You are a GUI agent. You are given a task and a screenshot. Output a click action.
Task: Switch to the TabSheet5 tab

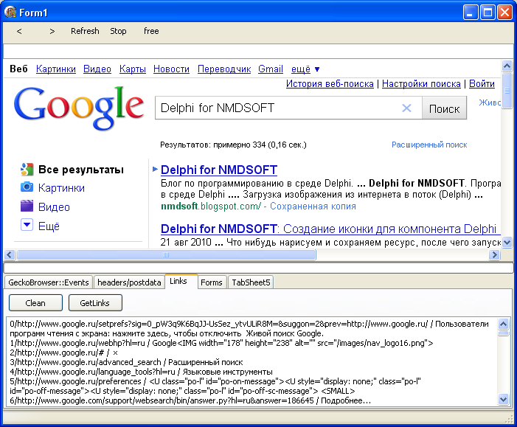pos(251,282)
